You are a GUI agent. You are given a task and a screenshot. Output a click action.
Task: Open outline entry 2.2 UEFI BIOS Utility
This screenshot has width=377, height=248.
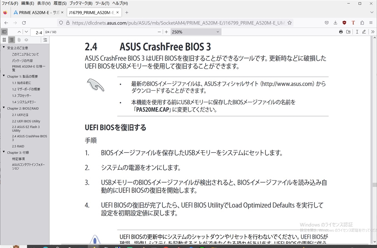26,121
